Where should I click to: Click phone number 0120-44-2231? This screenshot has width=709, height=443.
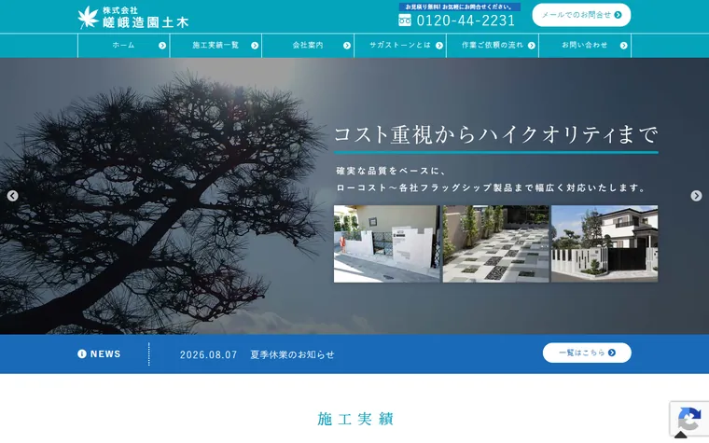point(466,21)
